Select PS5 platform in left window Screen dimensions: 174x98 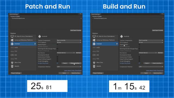(x=23, y=59)
